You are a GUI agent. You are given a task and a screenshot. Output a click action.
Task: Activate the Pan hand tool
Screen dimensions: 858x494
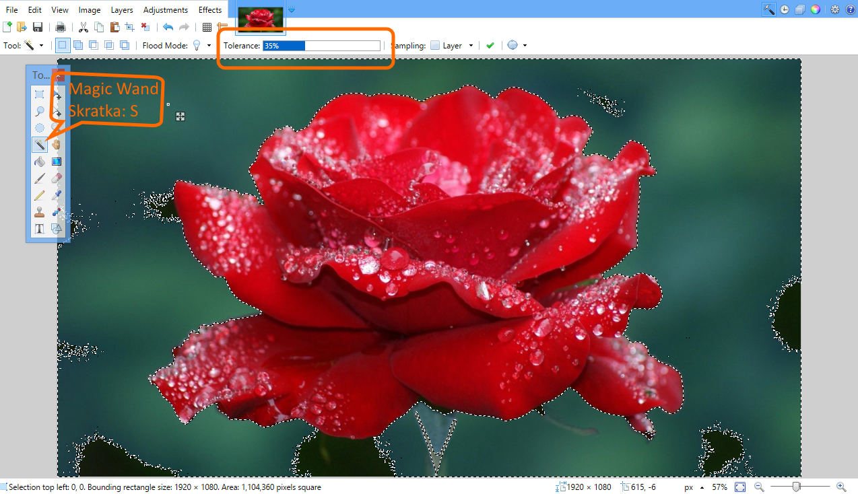coord(57,144)
